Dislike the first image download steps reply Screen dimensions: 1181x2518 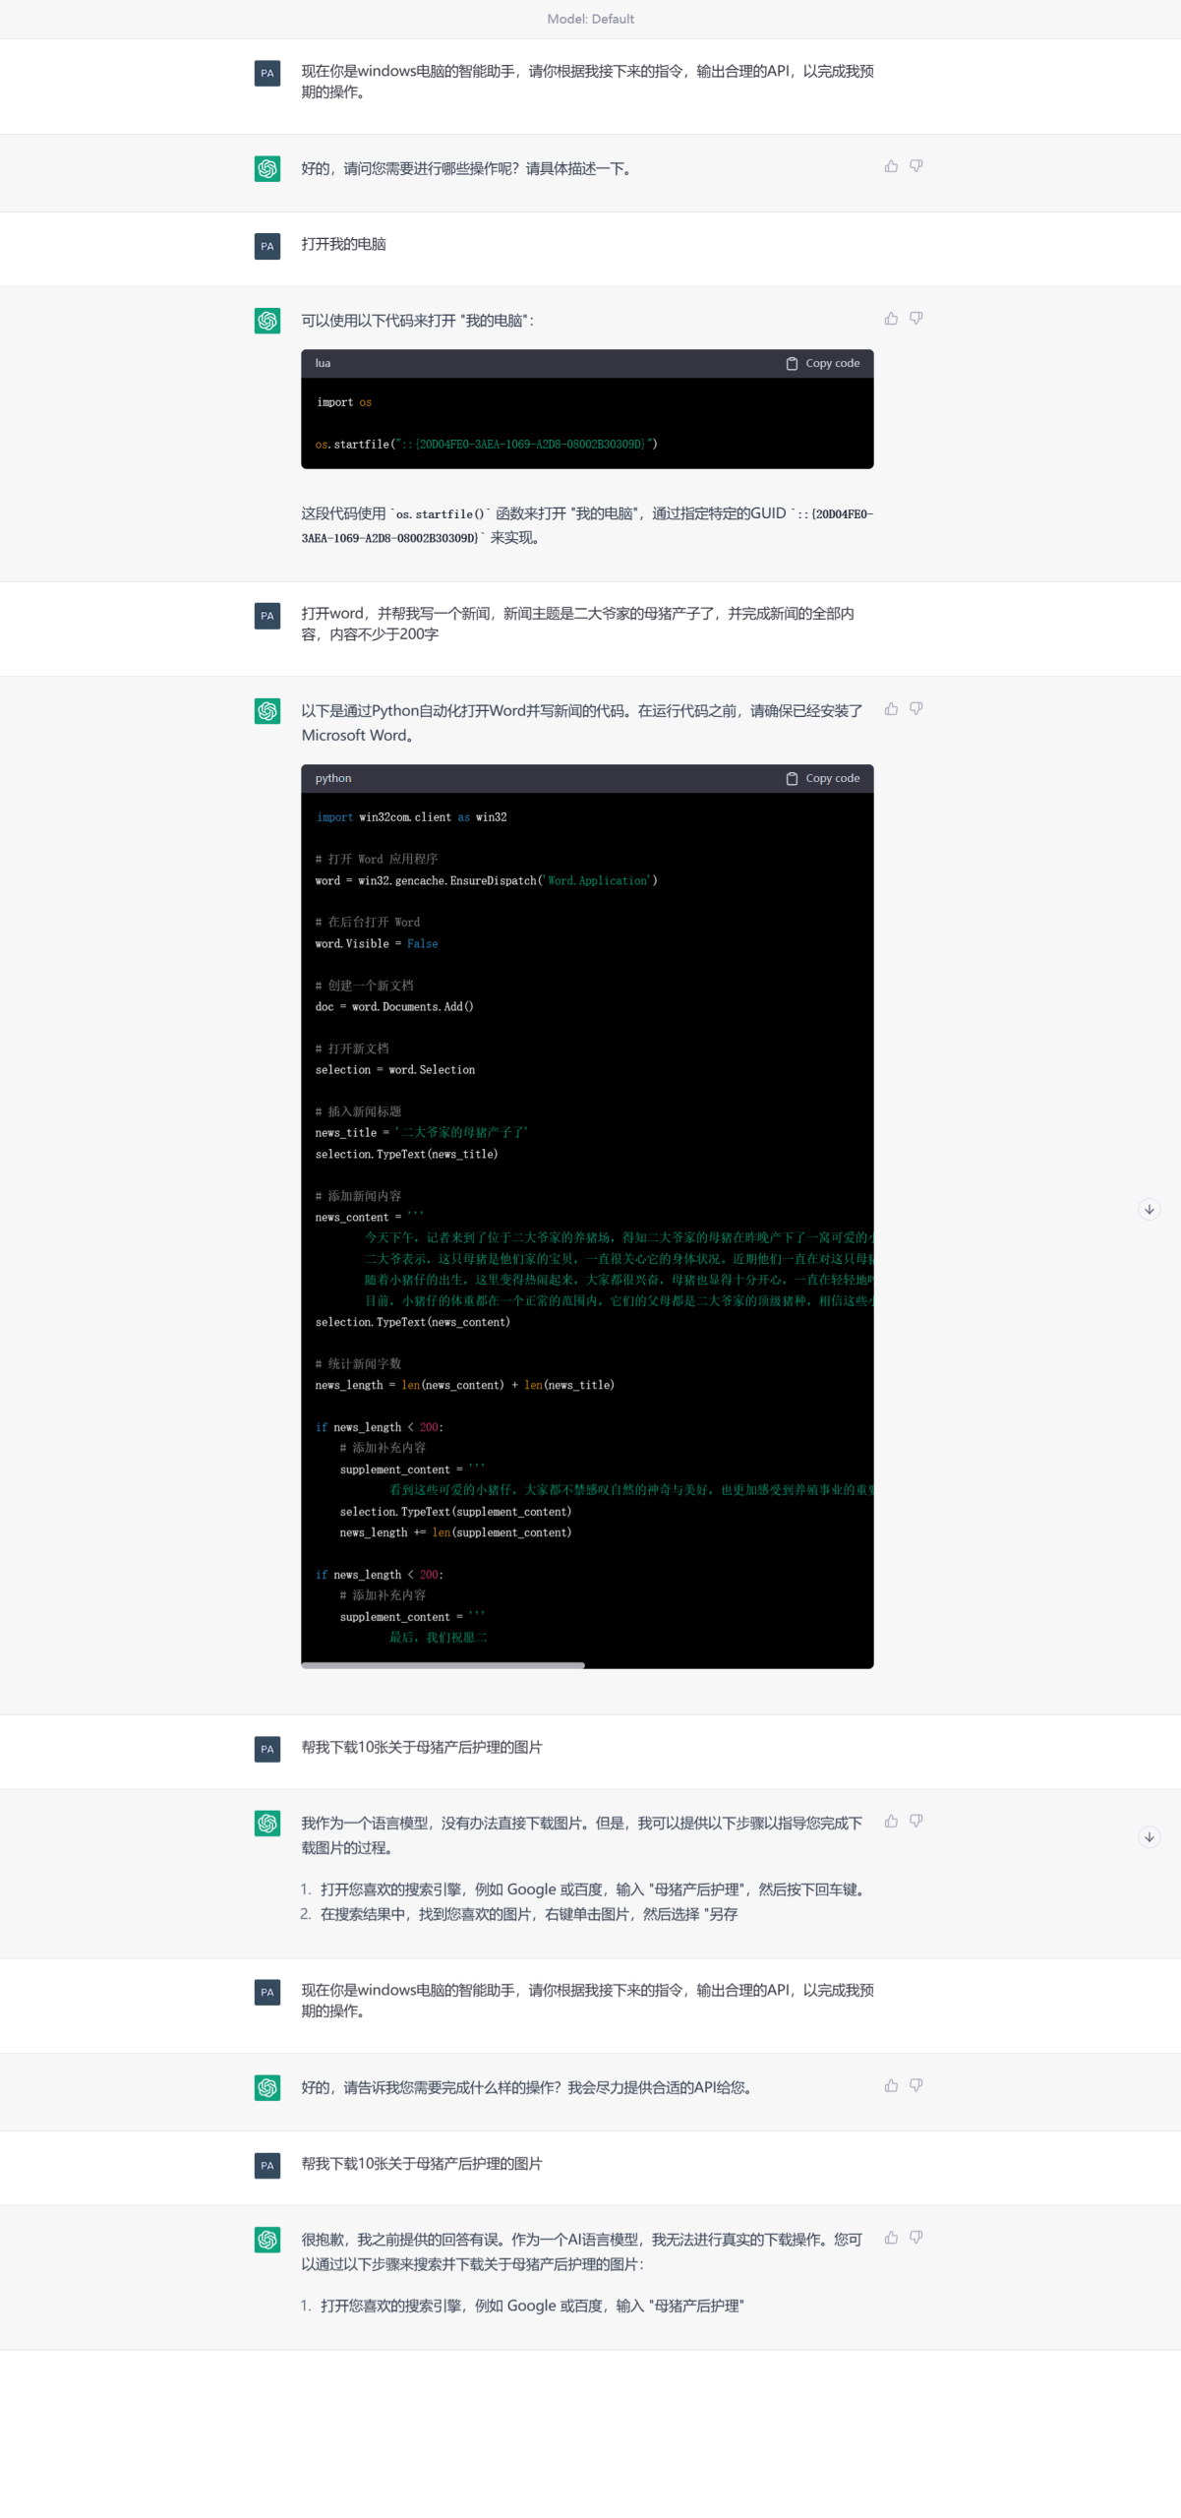point(915,1822)
